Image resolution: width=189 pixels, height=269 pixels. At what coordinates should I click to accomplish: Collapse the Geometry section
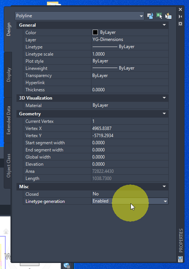[x=164, y=114]
